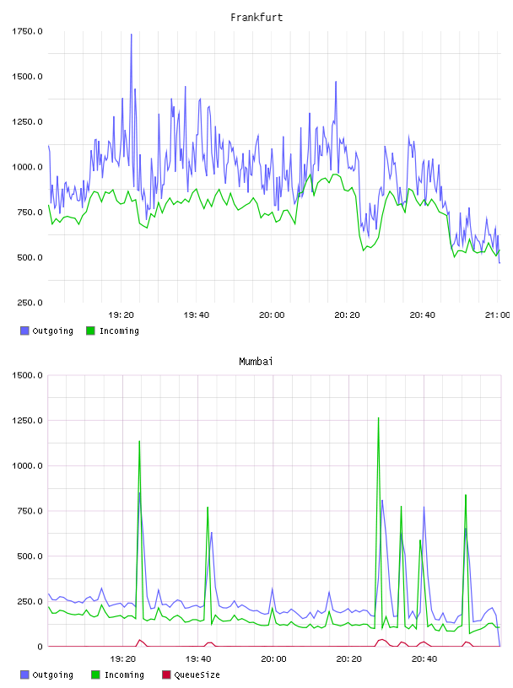
Task: Click the QueueSize legend label
Action: [x=197, y=675]
